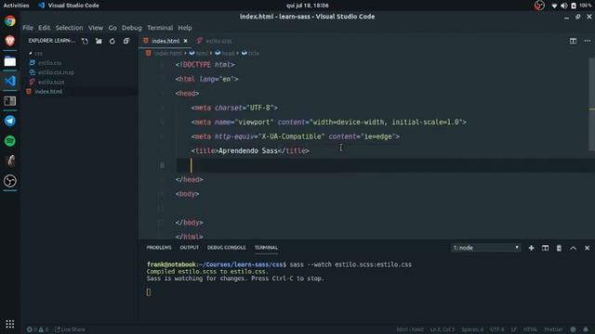Switch to the estilo.scss editor tab
This screenshot has height=334, width=595.
215,41
